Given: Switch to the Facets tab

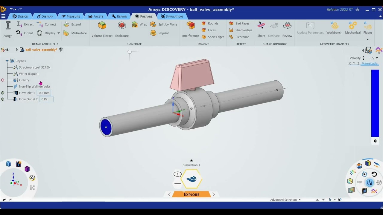Looking at the screenshot, I should [96, 16].
